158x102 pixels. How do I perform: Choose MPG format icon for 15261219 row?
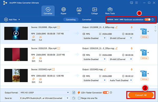tap(144, 52)
